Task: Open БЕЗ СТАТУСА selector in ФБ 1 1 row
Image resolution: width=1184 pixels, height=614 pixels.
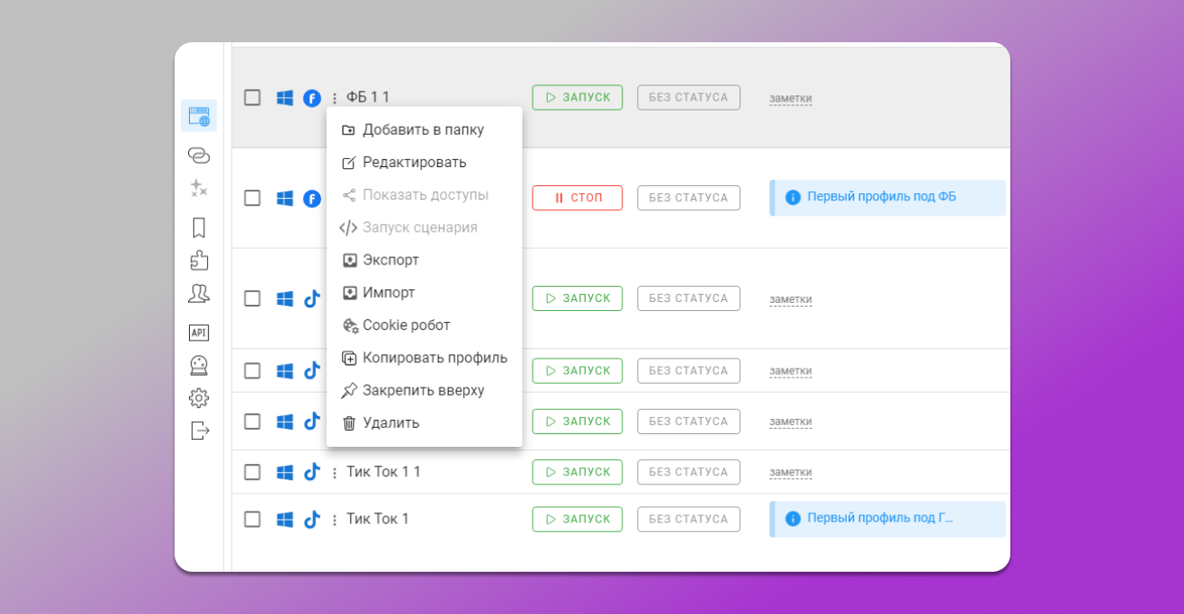Action: click(688, 97)
